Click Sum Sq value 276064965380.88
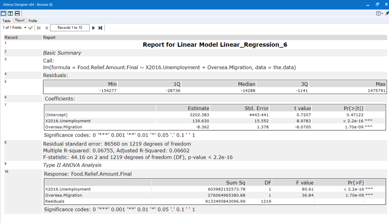389x223 pixels. [x=227, y=195]
